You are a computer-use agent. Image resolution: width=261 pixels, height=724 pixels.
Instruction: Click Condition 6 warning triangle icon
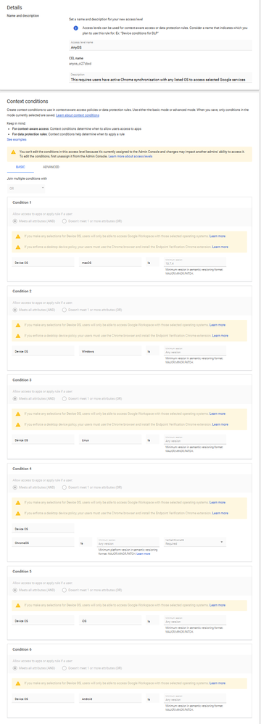(18, 683)
